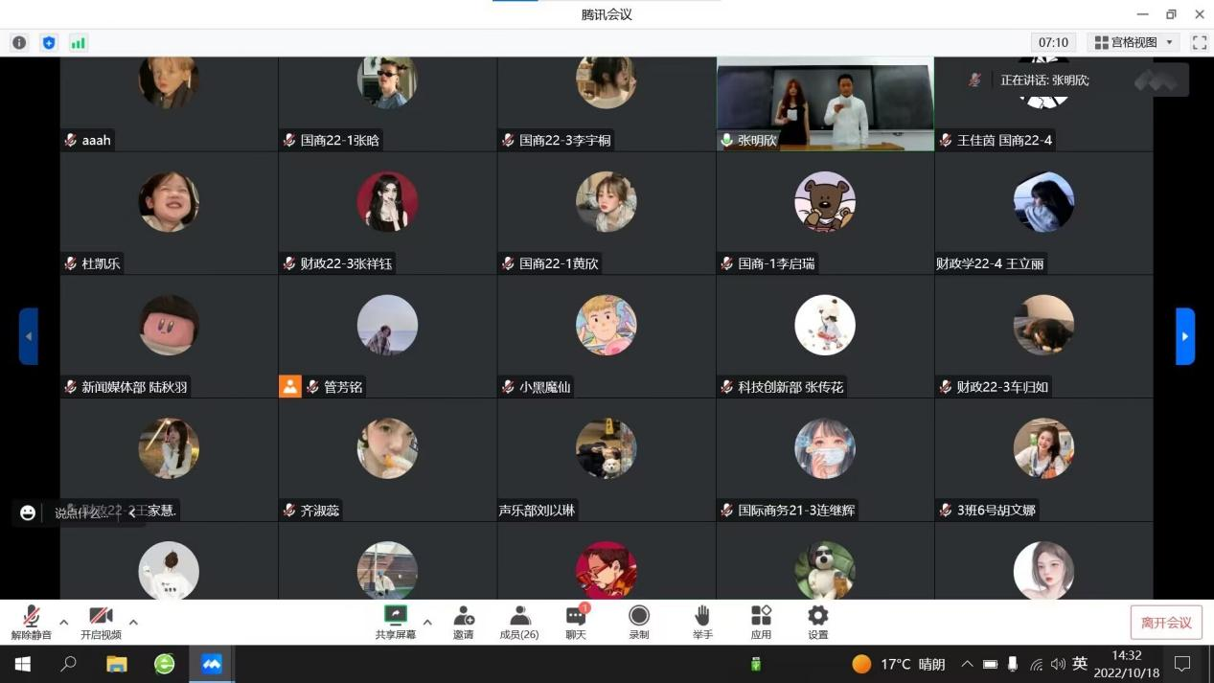1214x683 pixels.
Task: Expand the video options arrow beside 开启视频
Action: (133, 623)
